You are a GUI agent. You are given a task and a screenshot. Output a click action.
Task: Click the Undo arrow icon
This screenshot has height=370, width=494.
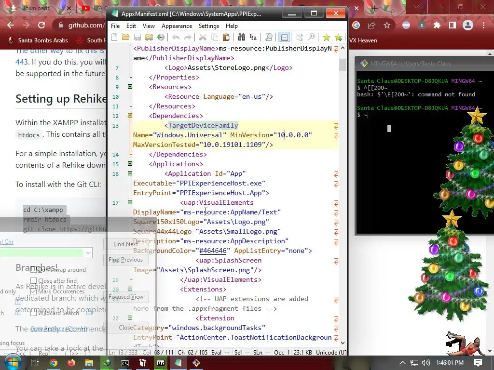click(176, 38)
